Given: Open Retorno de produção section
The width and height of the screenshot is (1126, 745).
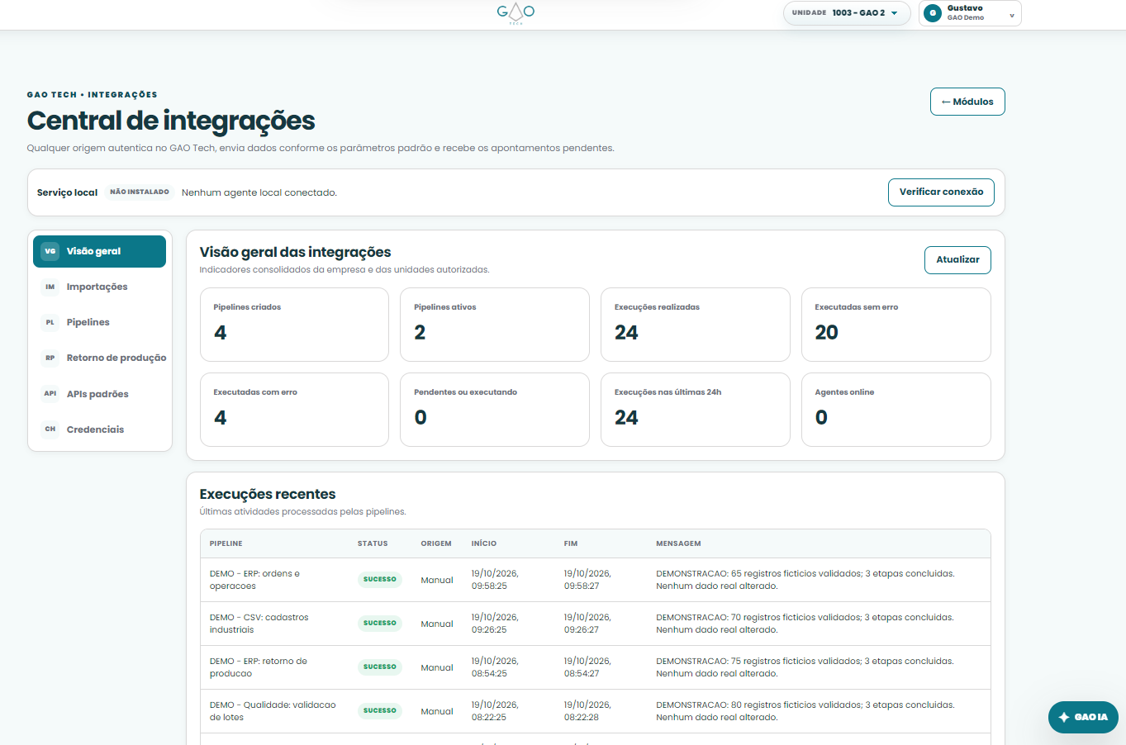Looking at the screenshot, I should click(99, 358).
